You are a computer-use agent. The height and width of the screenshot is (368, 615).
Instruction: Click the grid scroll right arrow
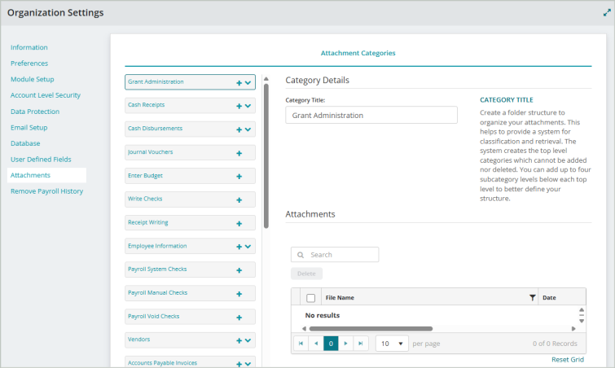coord(573,329)
